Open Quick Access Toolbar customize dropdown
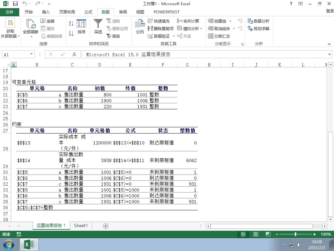Screen dimensions: 334x251 point(49,4)
